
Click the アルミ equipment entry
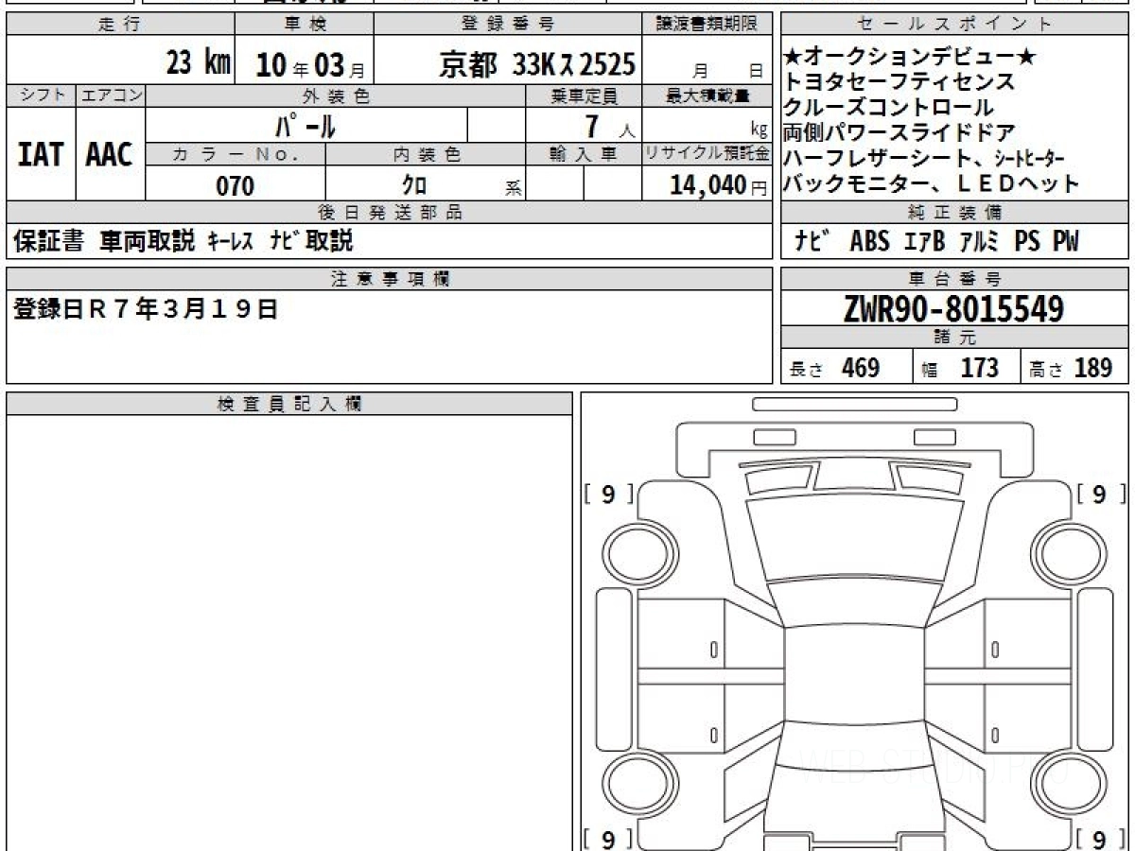coord(979,242)
